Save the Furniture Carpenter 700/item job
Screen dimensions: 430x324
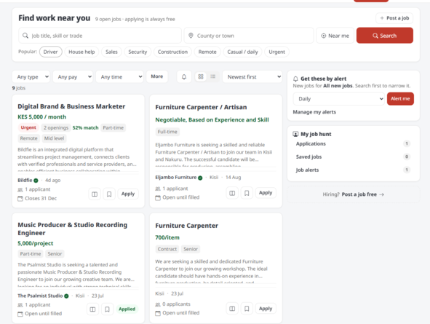click(247, 309)
